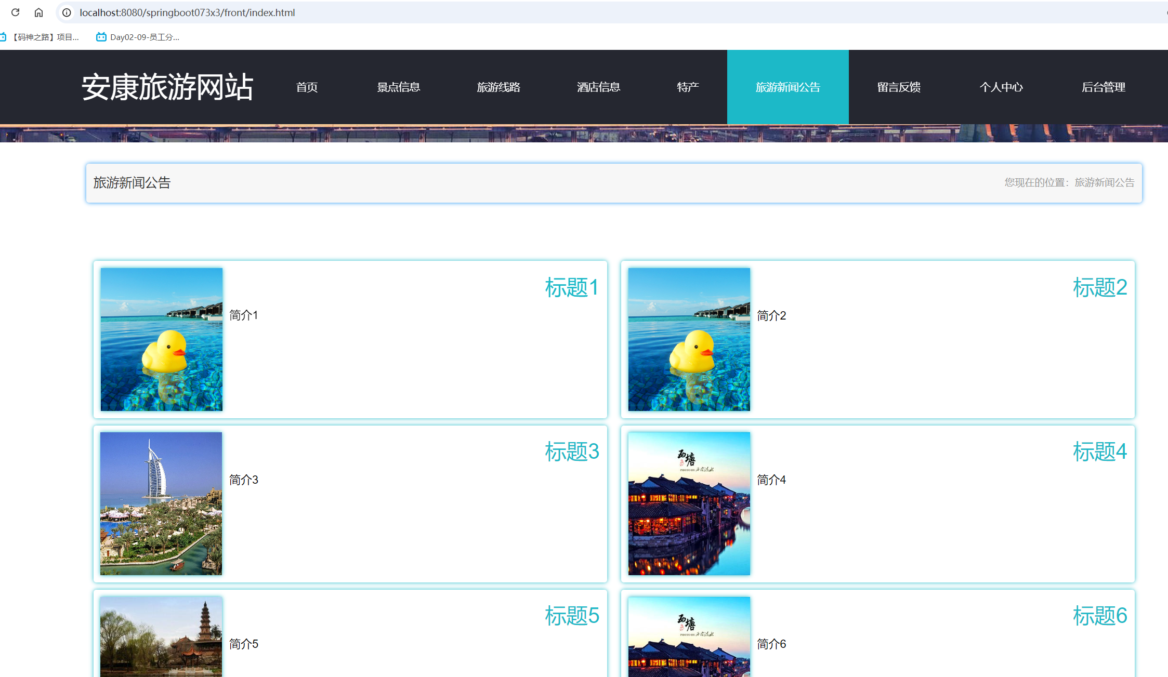Open the 景点信息 section
The image size is (1168, 677).
click(x=398, y=87)
